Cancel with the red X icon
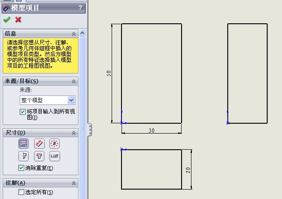282x199 pixels. pos(18,19)
